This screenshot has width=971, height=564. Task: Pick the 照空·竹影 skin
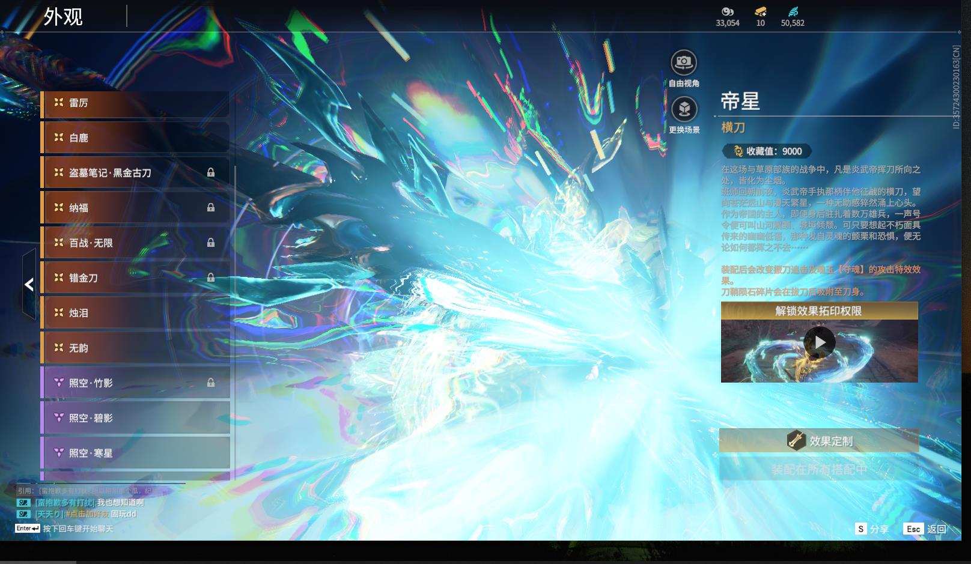point(136,383)
